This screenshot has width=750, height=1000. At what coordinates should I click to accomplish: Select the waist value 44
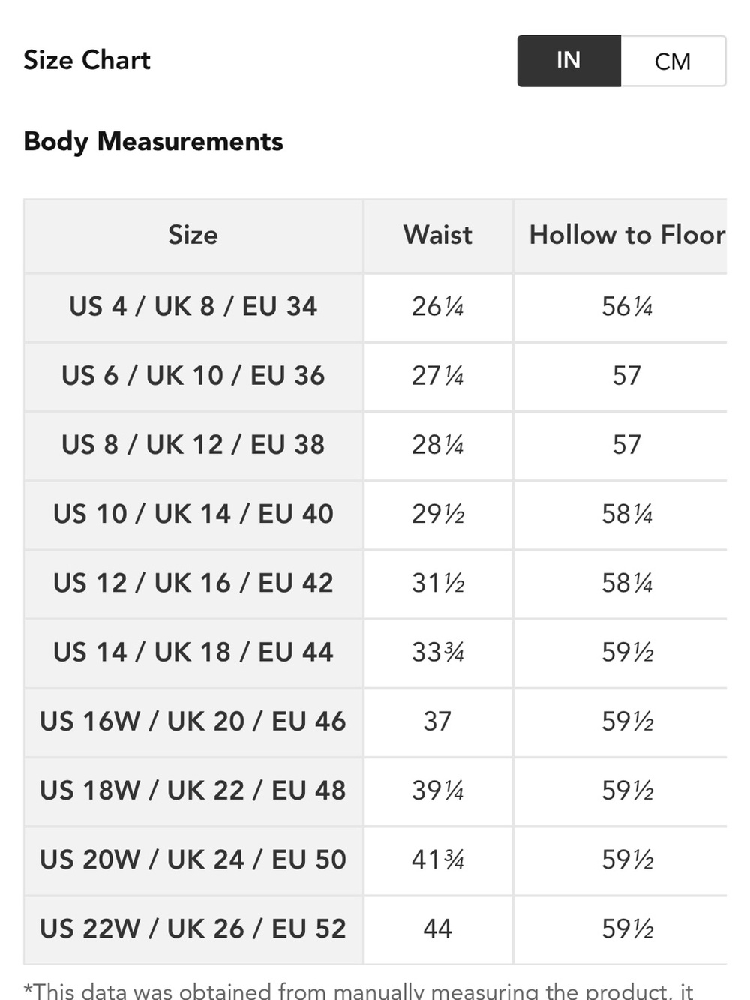438,929
